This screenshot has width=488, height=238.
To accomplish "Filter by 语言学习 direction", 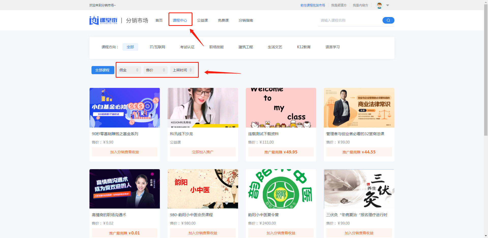I will (333, 47).
